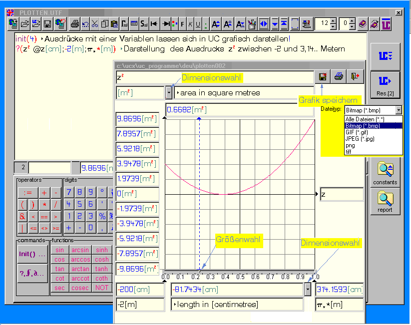This screenshot has width=411, height=325.
Task: Decrease the font size 12 stepper
Action: (x=333, y=26)
